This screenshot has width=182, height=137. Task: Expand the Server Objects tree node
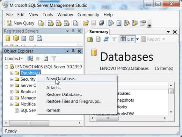(12, 86)
